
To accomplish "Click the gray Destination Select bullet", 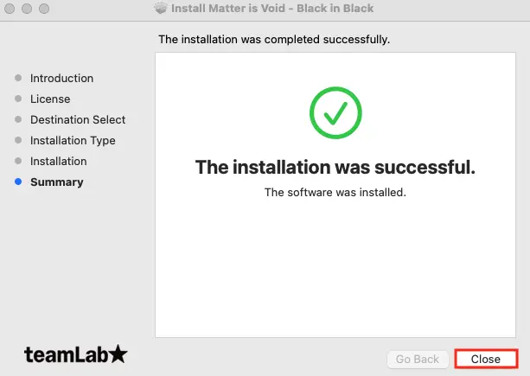I will 18,119.
